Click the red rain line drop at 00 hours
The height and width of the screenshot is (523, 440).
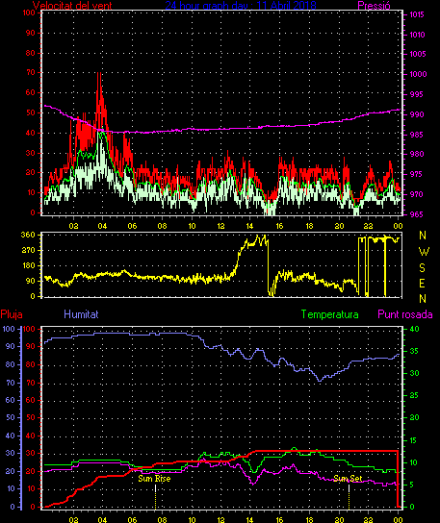398,479
